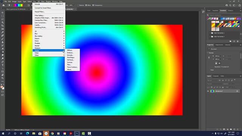The width and height of the screenshot is (242, 136).
Task: Select the Rectangular Marquee tool
Action: (3, 16)
